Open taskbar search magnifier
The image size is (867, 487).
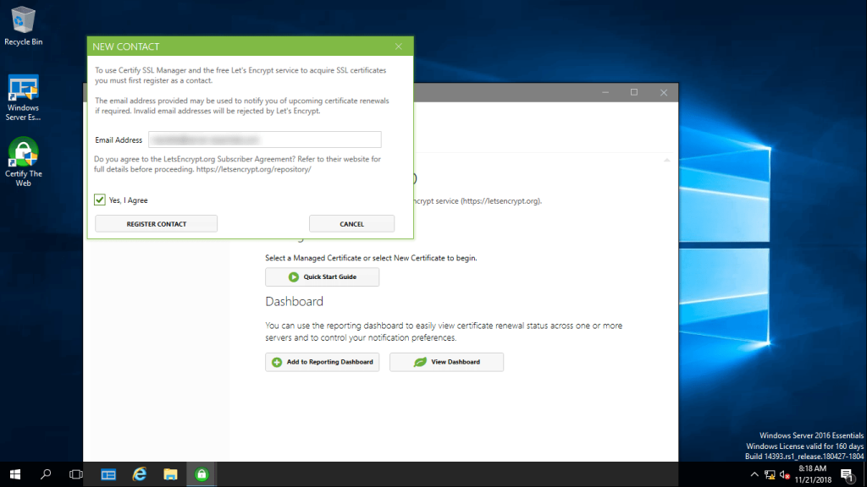(x=46, y=474)
